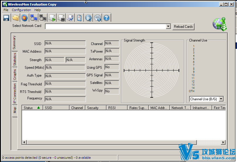The width and height of the screenshot is (237, 162).
Task: Click the access points detected status bar text
Action: pyautogui.click(x=47, y=158)
